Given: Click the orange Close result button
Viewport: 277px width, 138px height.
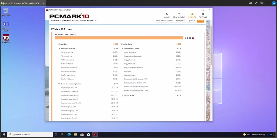Looking at the screenshot, I should click(x=200, y=20).
